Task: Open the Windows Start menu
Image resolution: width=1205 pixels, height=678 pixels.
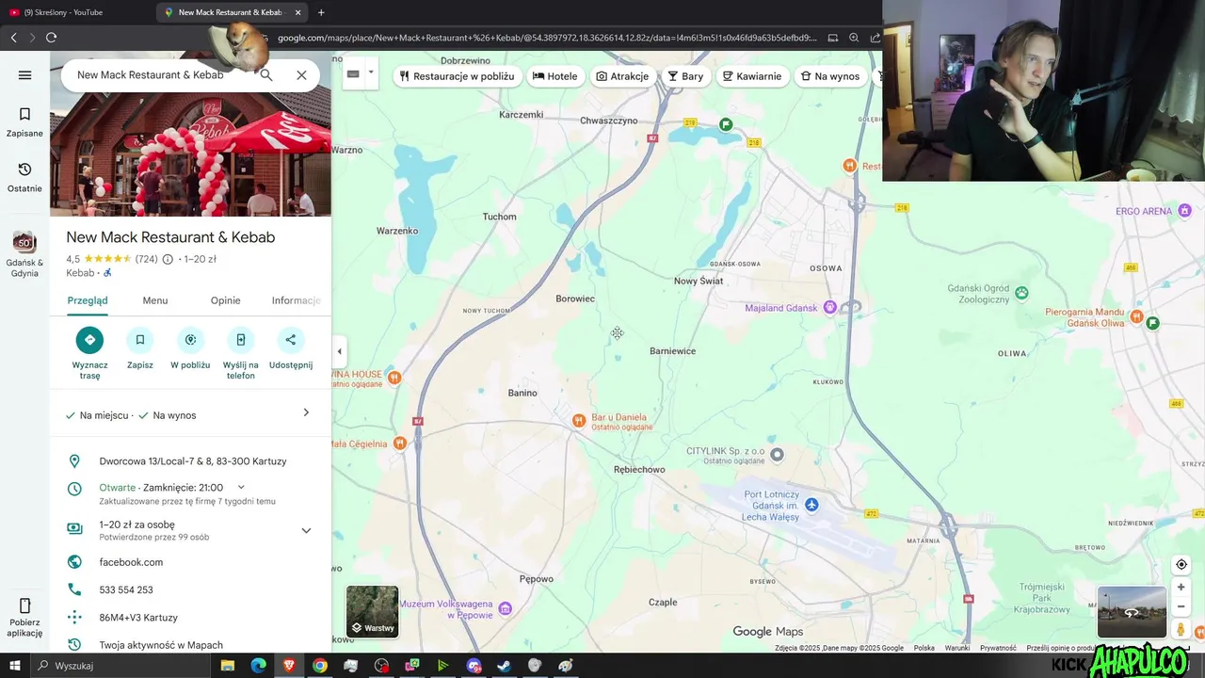Action: 14,666
